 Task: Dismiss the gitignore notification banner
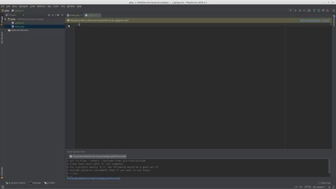coord(325,20)
